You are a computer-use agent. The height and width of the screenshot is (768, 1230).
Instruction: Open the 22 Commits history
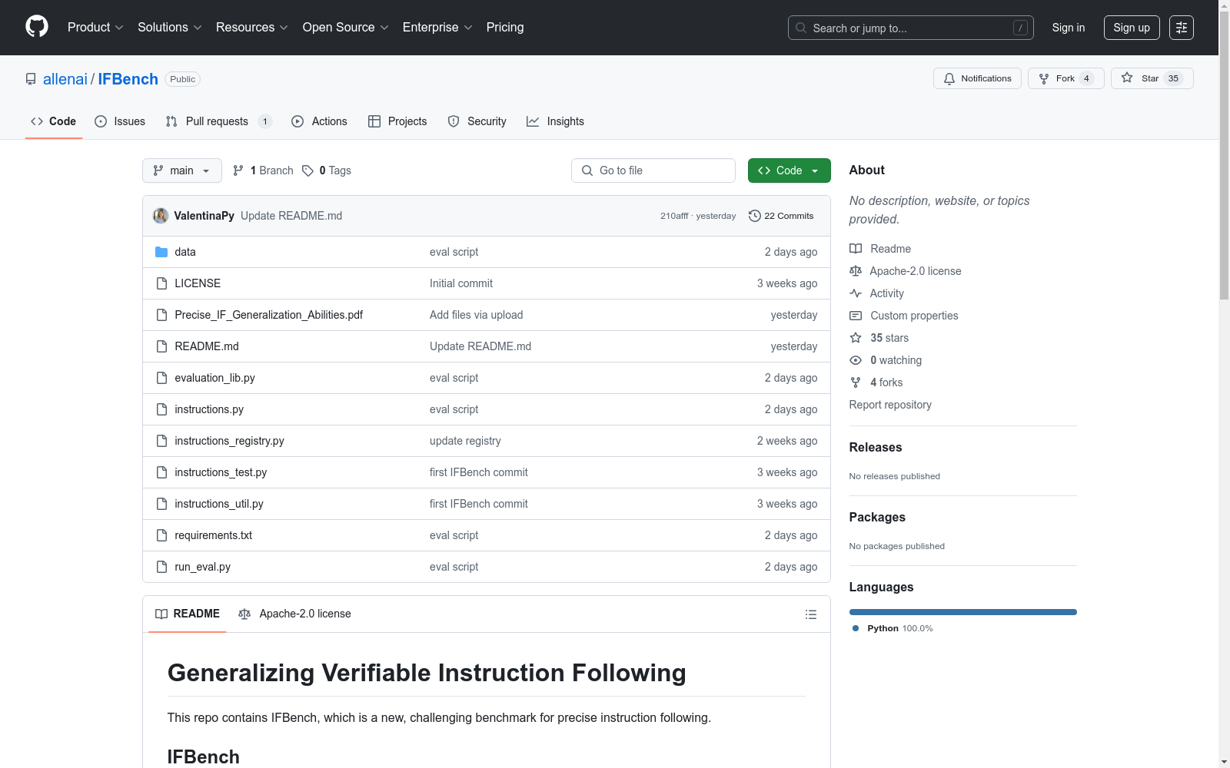point(781,216)
